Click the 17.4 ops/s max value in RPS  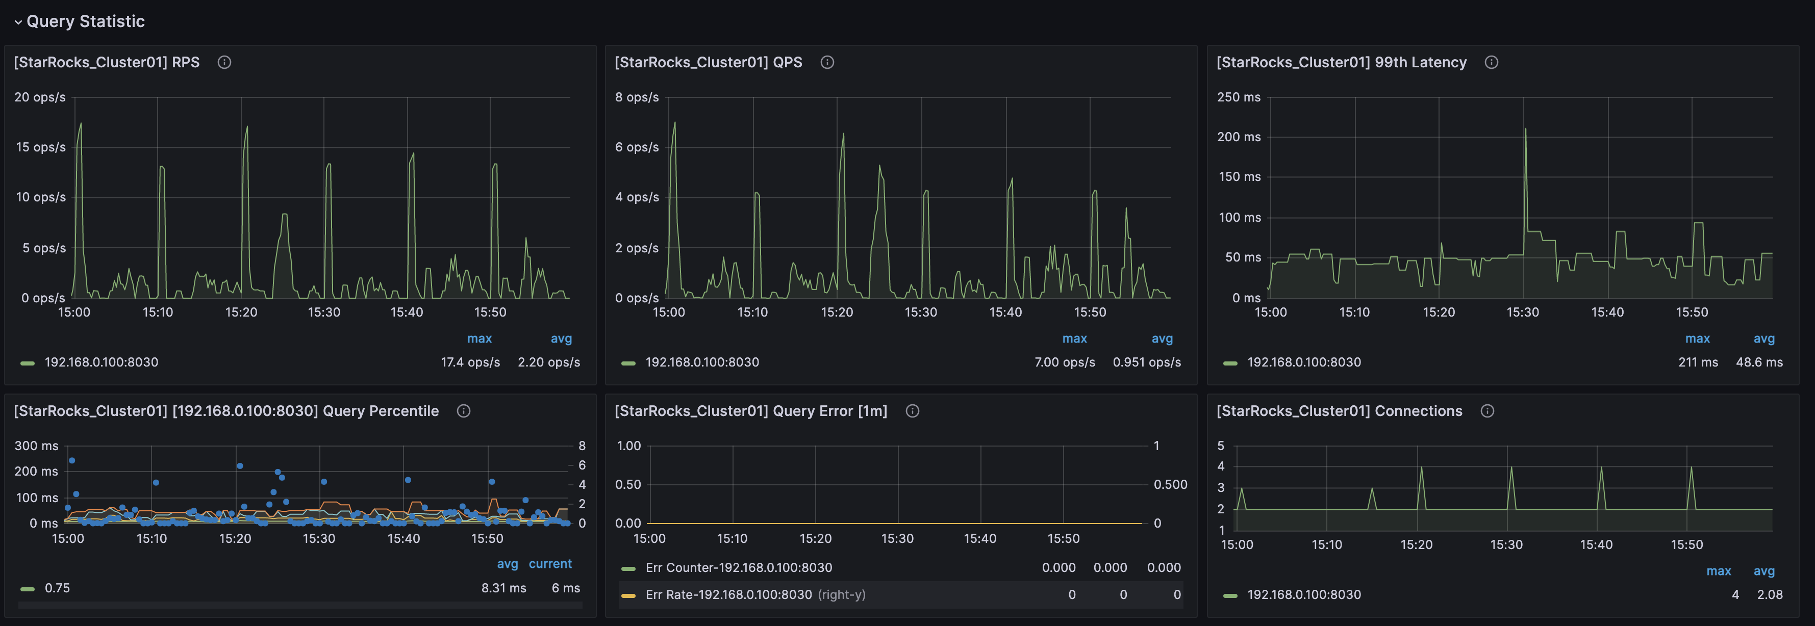coord(471,362)
